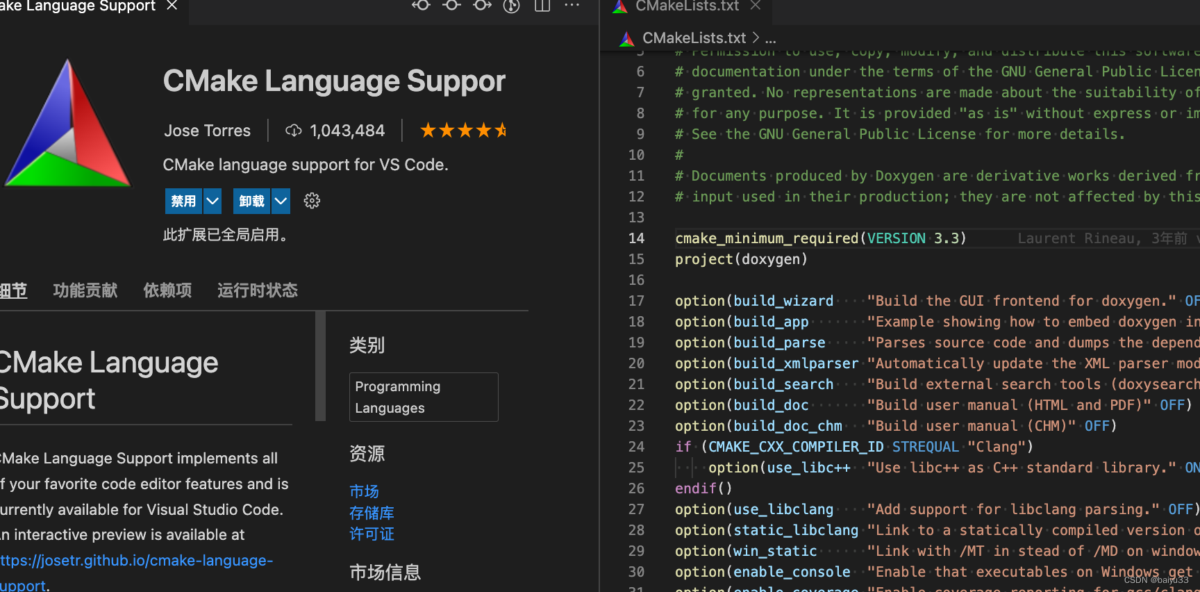Open the 许可证 license link

(x=372, y=534)
